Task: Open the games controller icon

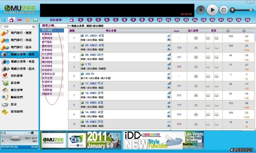Action: click(x=20, y=20)
